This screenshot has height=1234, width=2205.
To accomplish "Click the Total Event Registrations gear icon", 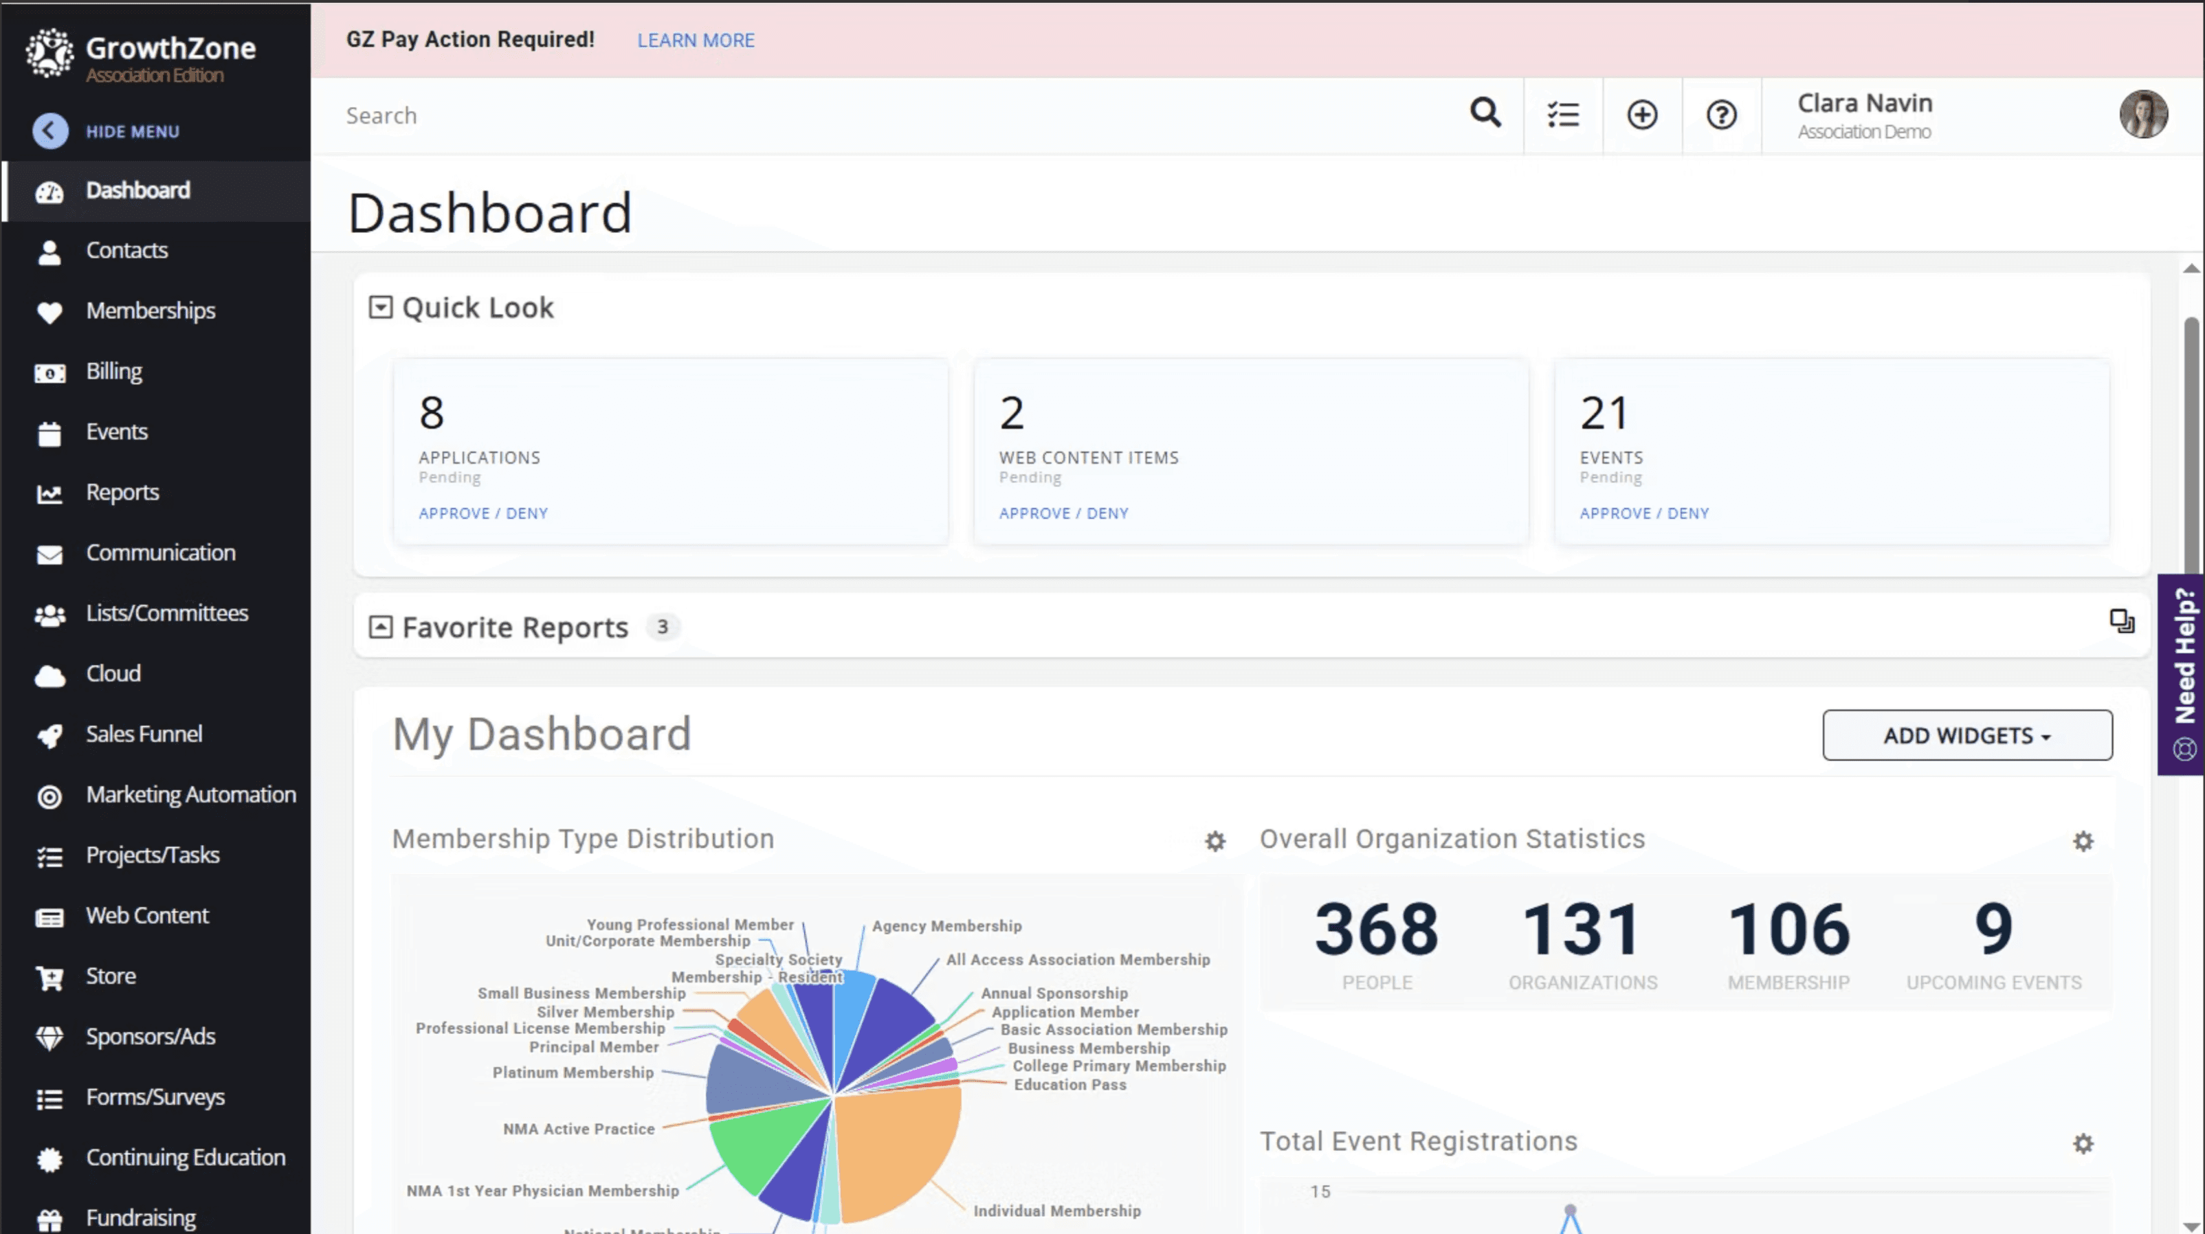I will 2083,1143.
